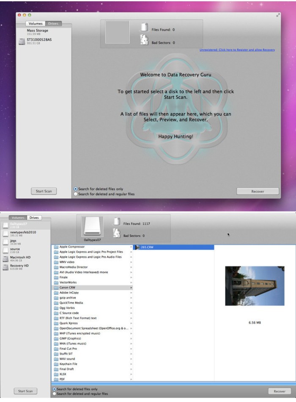Click Start Scan in bottom window
The height and width of the screenshot is (402, 296).
point(25,391)
